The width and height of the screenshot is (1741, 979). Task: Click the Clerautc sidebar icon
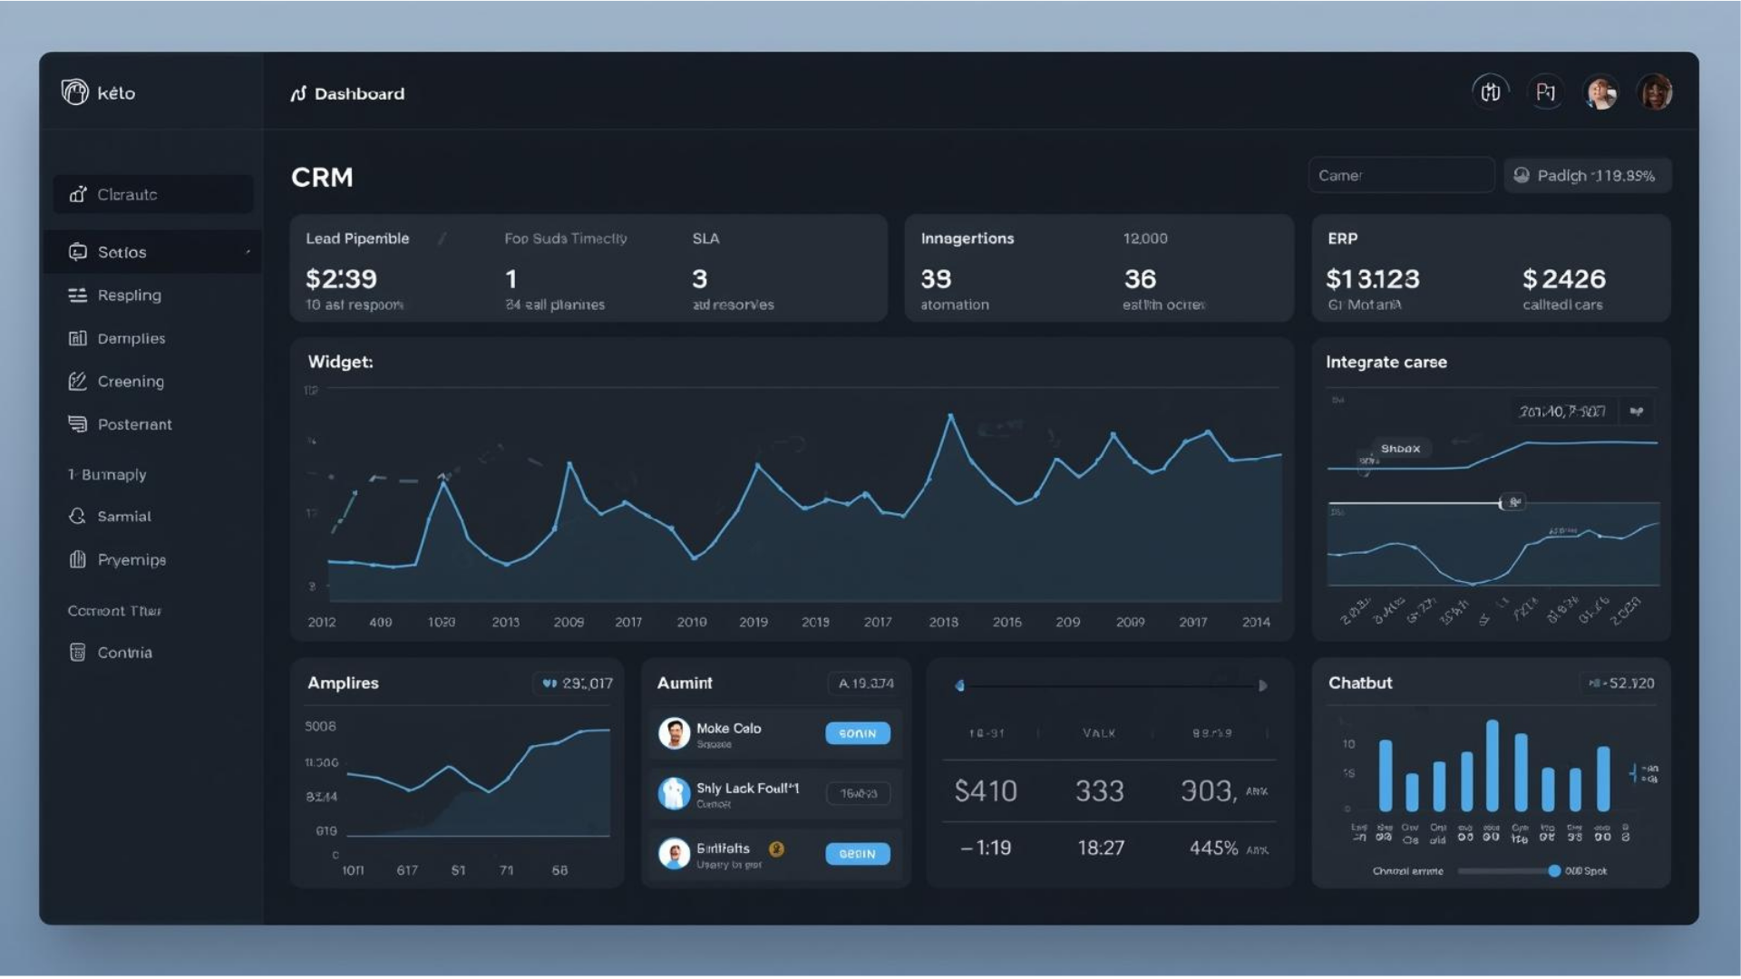[78, 194]
